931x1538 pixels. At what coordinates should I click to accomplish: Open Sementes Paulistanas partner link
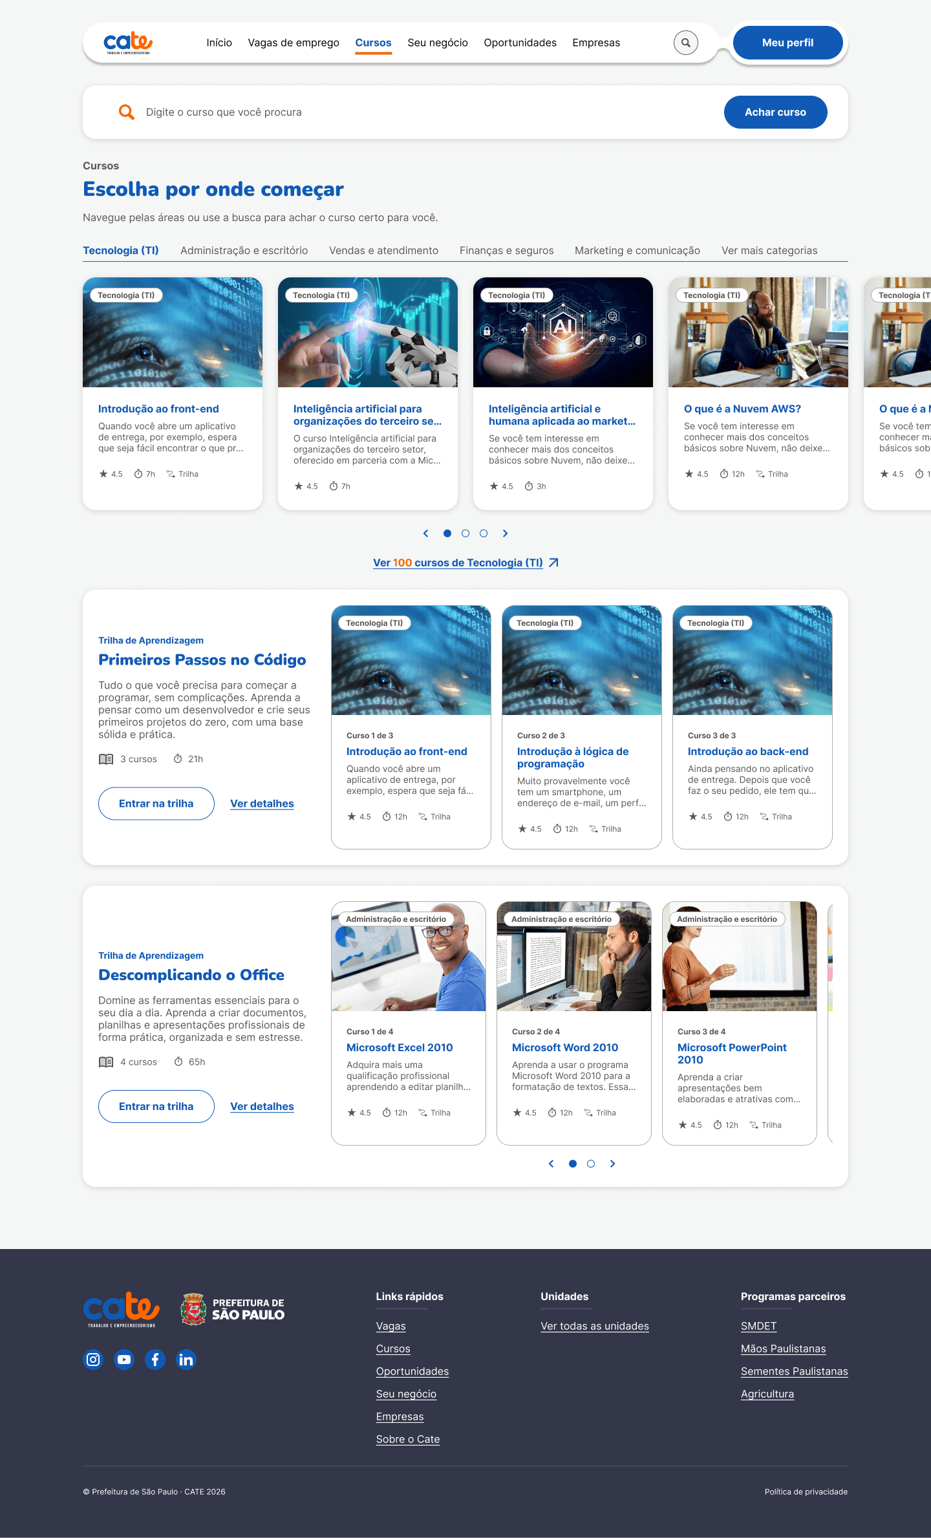tap(795, 1371)
